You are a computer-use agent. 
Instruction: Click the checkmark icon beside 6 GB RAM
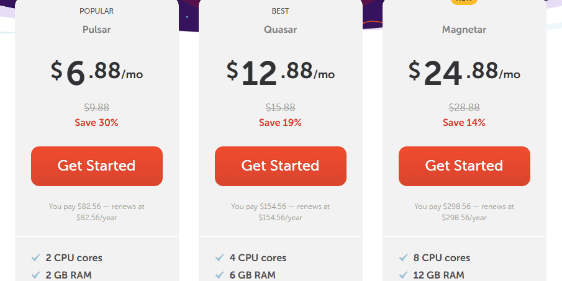[219, 275]
